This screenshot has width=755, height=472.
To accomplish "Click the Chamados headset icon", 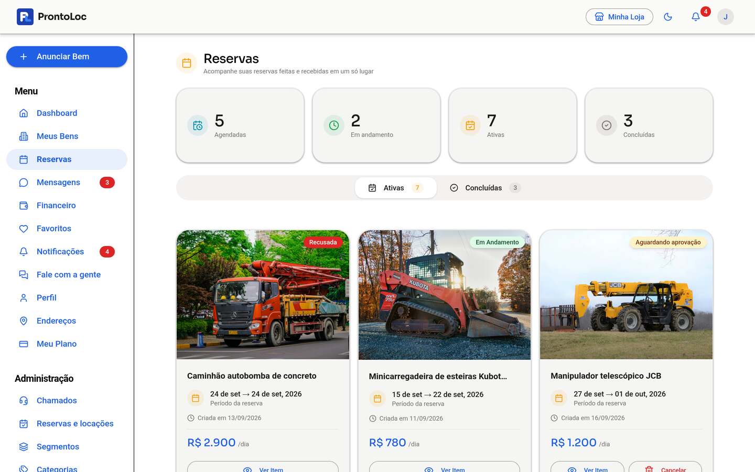I will pyautogui.click(x=24, y=401).
